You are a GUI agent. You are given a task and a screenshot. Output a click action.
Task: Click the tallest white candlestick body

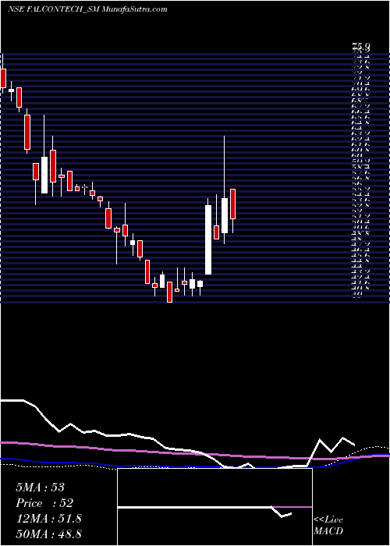coord(208,240)
